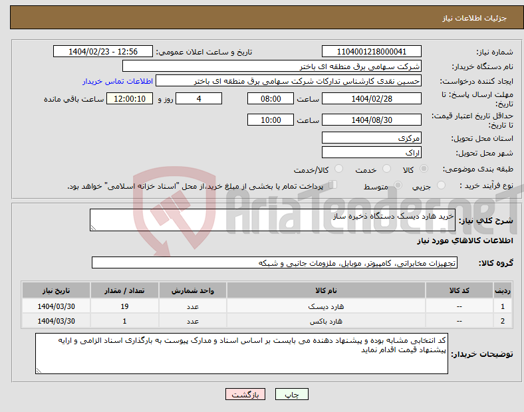Click the delivery province field مرکزی
Image resolution: width=524 pixels, height=412 pixels.
click(x=371, y=138)
